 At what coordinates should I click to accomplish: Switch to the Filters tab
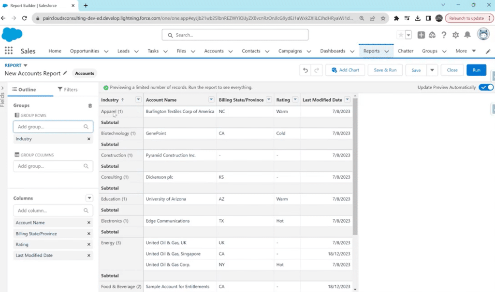pos(68,89)
